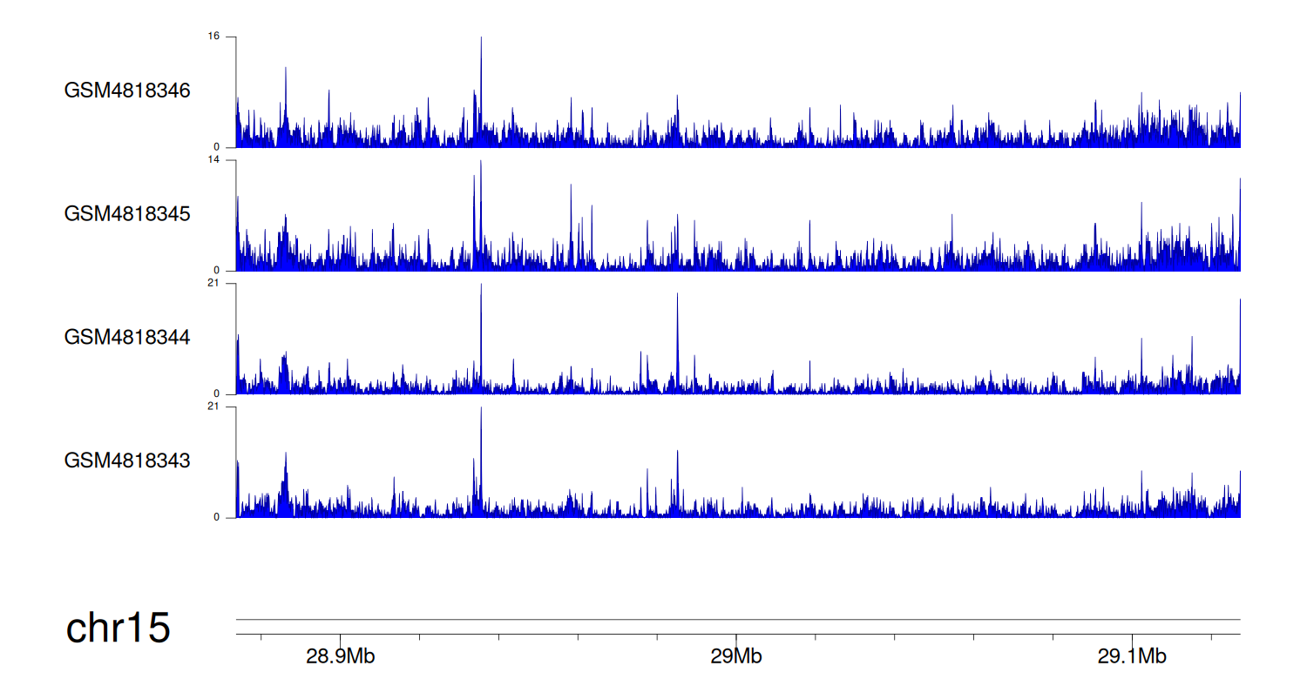This screenshot has height=679, width=1307.
Task: Click the zero baseline label of GSM4818346
Action: 217,147
